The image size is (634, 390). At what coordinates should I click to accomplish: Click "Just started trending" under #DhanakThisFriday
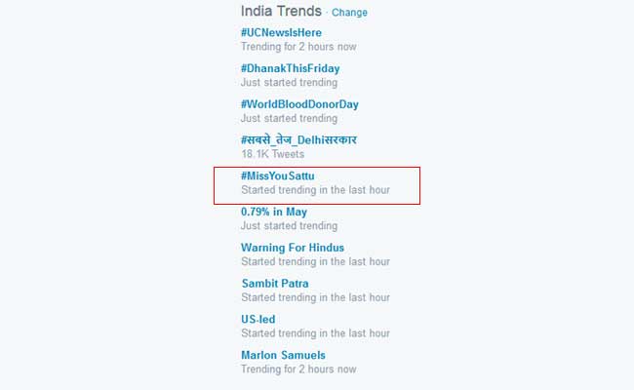click(290, 83)
